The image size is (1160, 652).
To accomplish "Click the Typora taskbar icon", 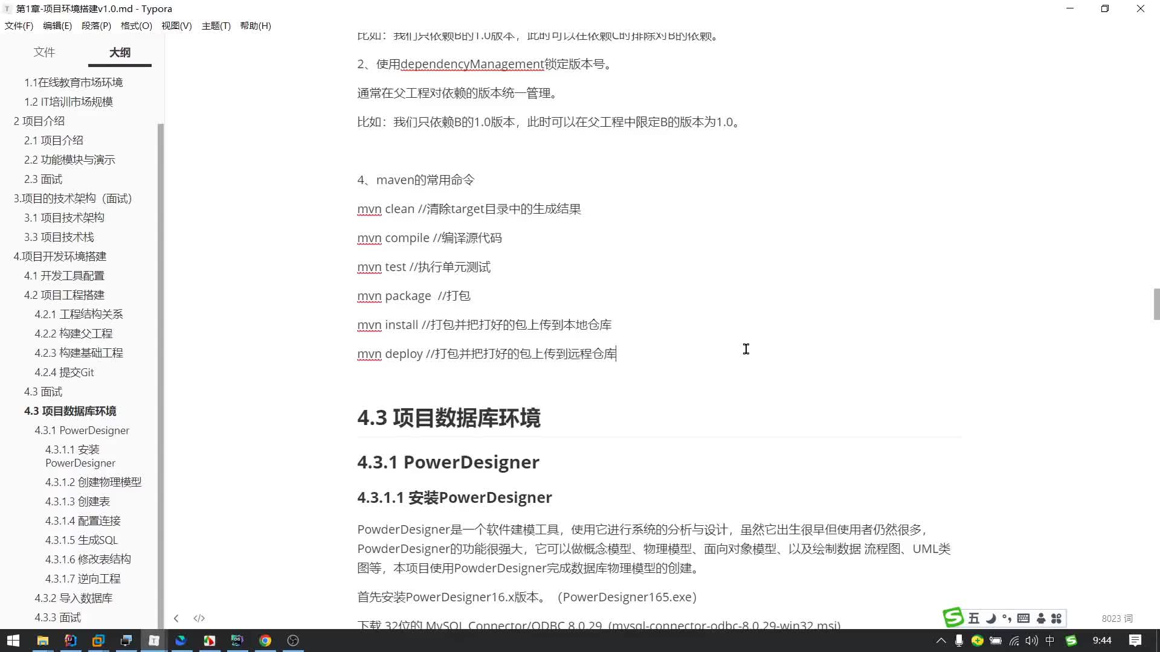I will click(153, 641).
